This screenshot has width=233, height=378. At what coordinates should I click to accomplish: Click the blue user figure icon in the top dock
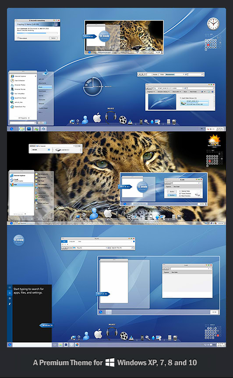(x=85, y=120)
